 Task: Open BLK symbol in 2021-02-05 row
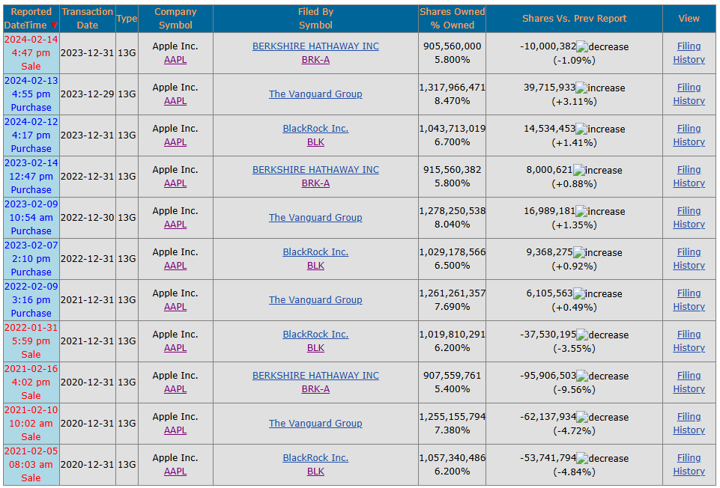tap(315, 471)
